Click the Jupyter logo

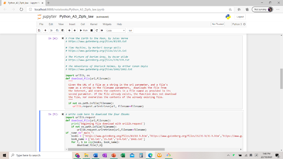tap(47, 17)
